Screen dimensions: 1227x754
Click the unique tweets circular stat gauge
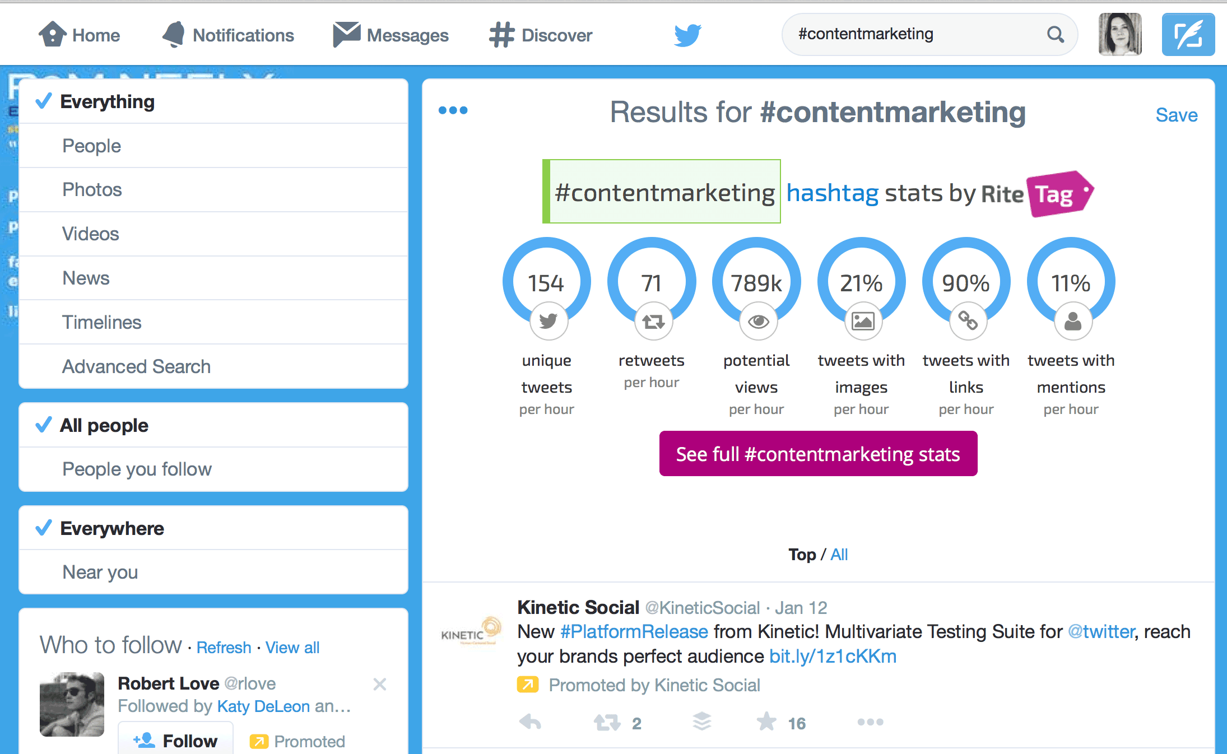546,282
